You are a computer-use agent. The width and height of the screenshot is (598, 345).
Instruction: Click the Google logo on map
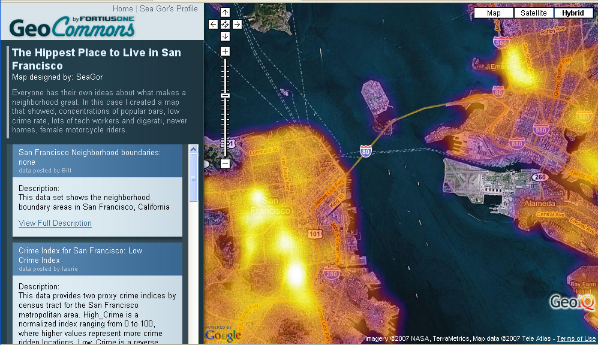click(223, 335)
